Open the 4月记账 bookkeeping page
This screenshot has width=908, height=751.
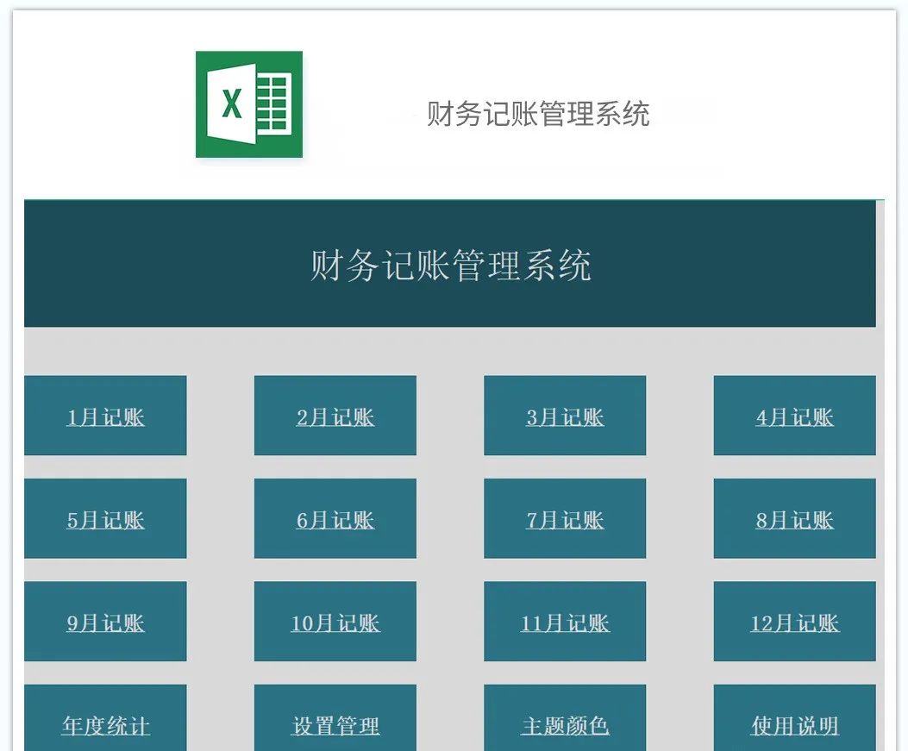pyautogui.click(x=793, y=416)
